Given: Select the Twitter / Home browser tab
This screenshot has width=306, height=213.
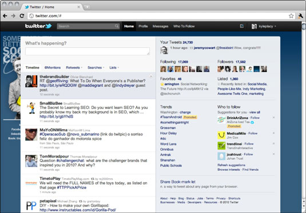Looking at the screenshot, I should point(51,7).
